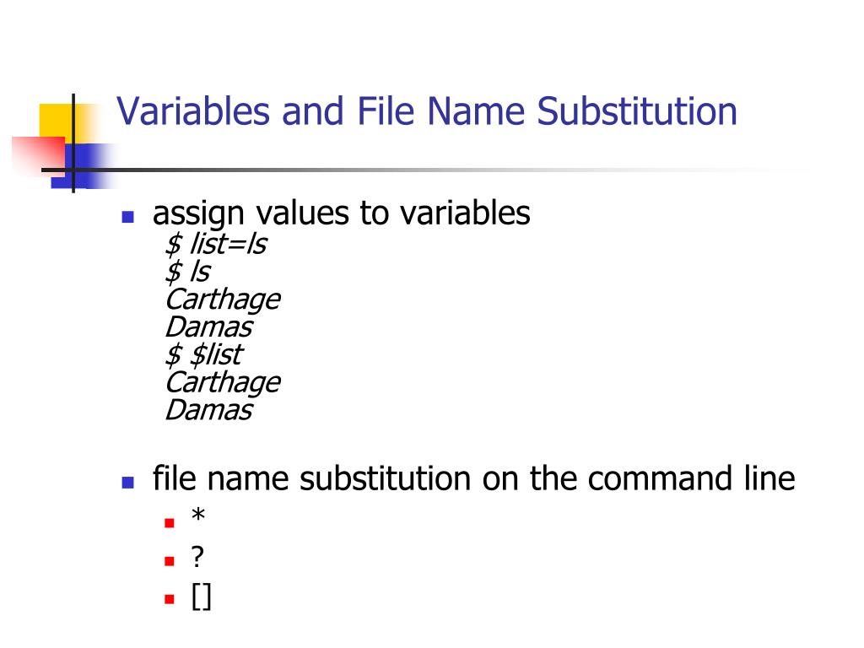Screen dimensions: 864x648
Task: Click the square brackets '[]' item
Action: click(201, 597)
